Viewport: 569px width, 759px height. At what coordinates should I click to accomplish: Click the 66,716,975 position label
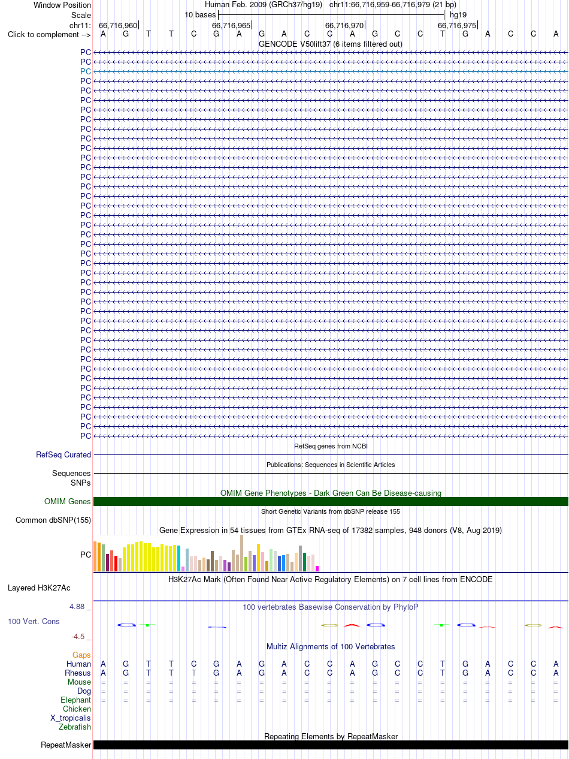coord(457,25)
